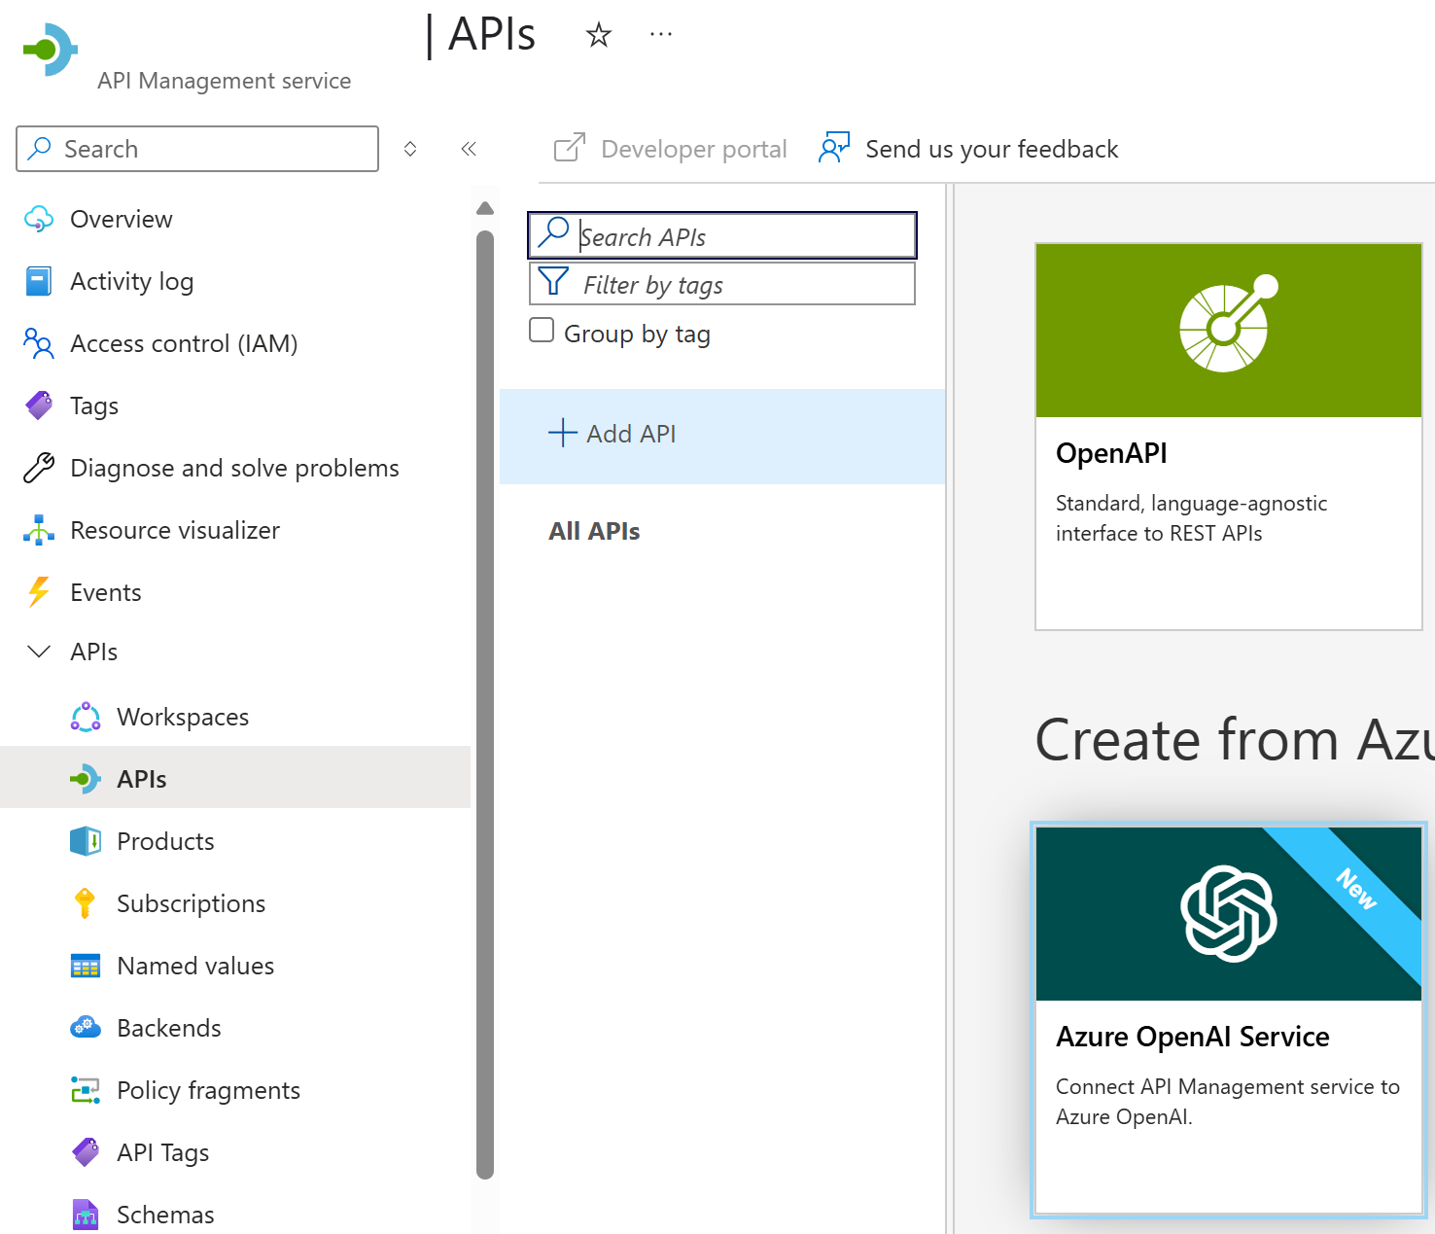Click the Policy fragments icon

86,1090
